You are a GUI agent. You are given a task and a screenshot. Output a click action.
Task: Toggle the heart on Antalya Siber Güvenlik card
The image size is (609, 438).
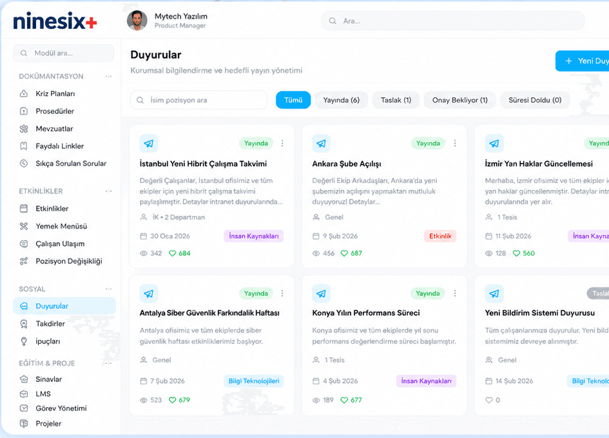173,400
